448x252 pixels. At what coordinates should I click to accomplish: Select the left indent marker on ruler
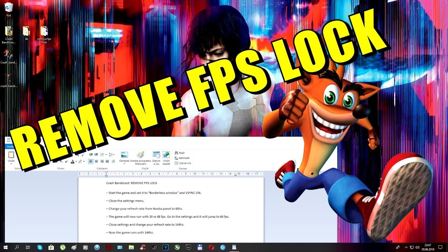pyautogui.click(x=106, y=175)
